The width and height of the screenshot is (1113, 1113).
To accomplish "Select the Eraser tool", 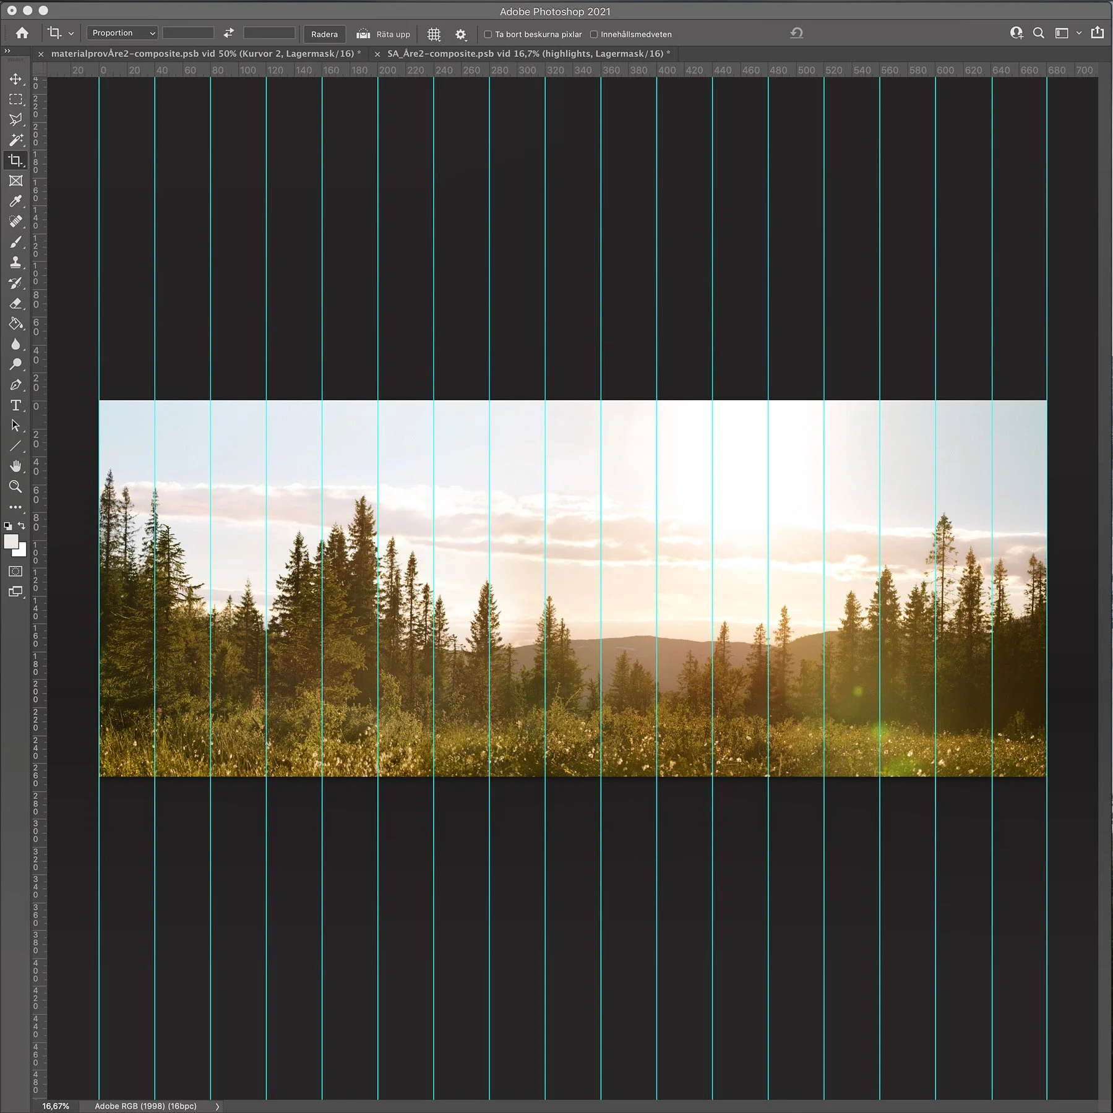I will pos(15,303).
